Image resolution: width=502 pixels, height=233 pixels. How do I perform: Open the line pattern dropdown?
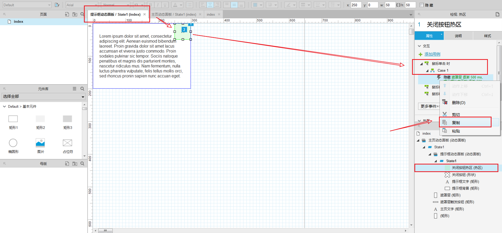click(320, 5)
